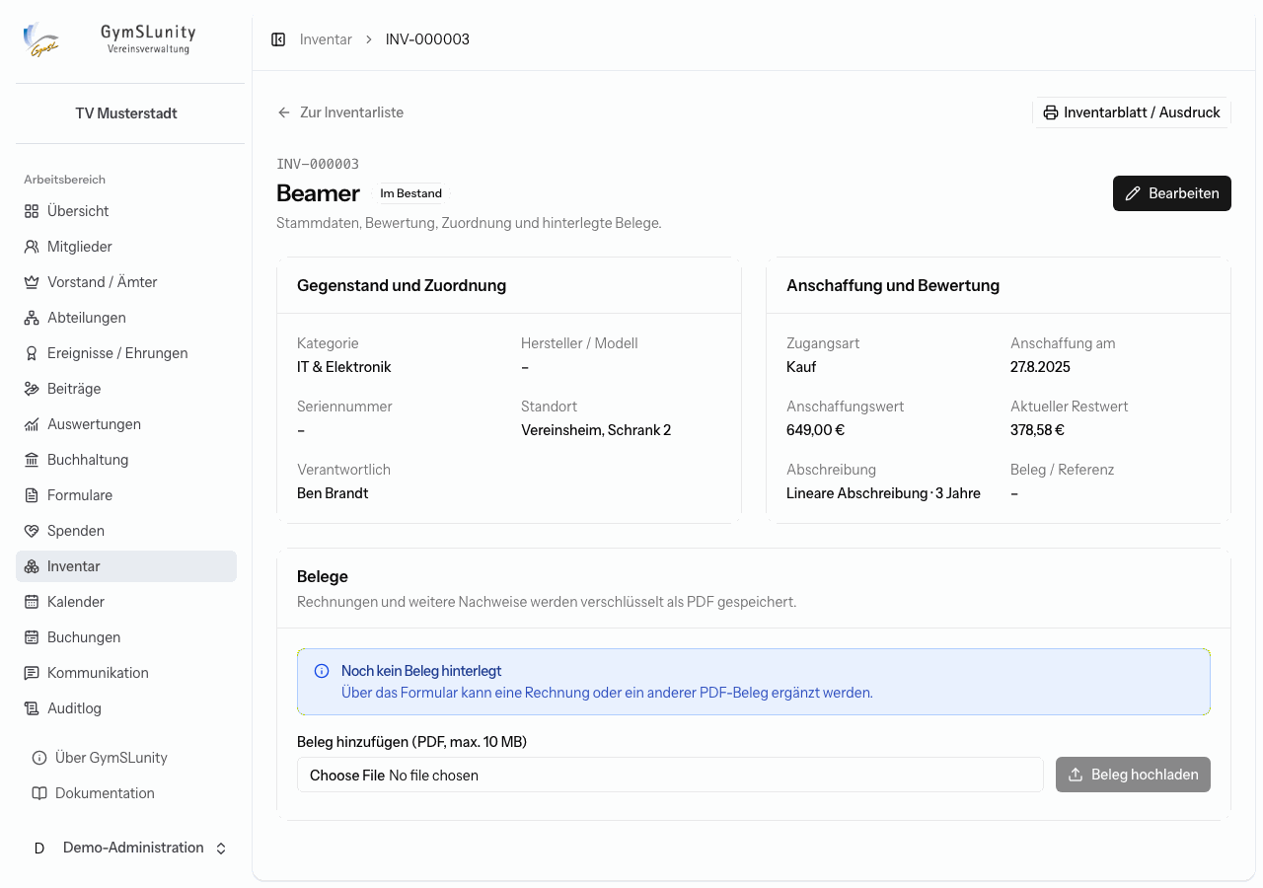Image resolution: width=1263 pixels, height=888 pixels.
Task: Click the Über GymSLunity info icon
Action: (39, 758)
